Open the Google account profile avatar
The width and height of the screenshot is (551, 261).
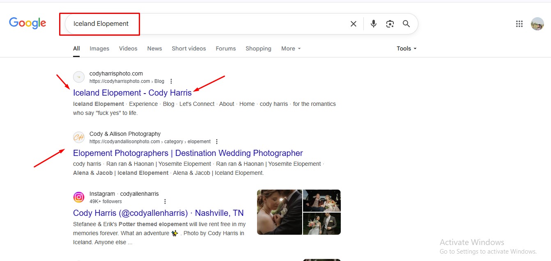(537, 24)
